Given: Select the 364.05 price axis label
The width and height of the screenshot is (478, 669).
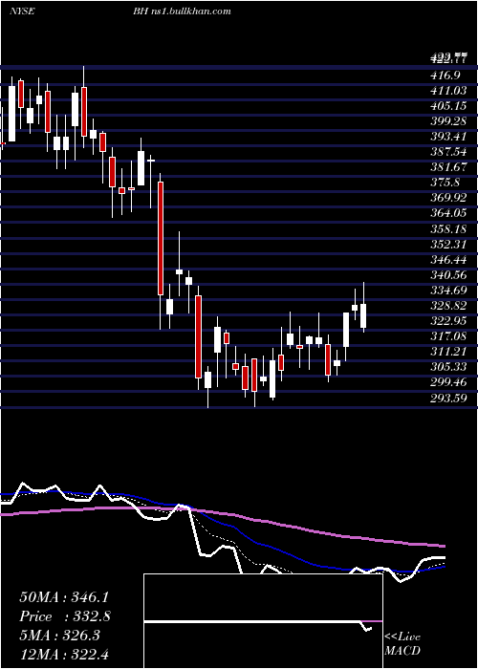Looking at the screenshot, I should [449, 214].
